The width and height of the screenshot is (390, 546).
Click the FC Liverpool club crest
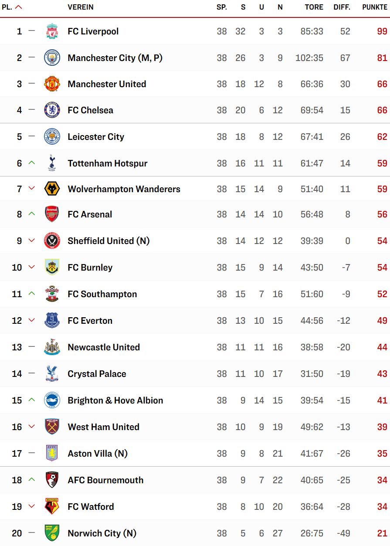coord(52,31)
